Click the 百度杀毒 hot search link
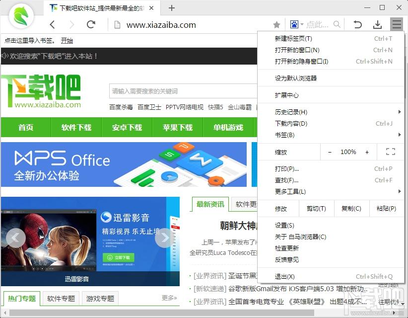This screenshot has height=318, width=408. (121, 107)
